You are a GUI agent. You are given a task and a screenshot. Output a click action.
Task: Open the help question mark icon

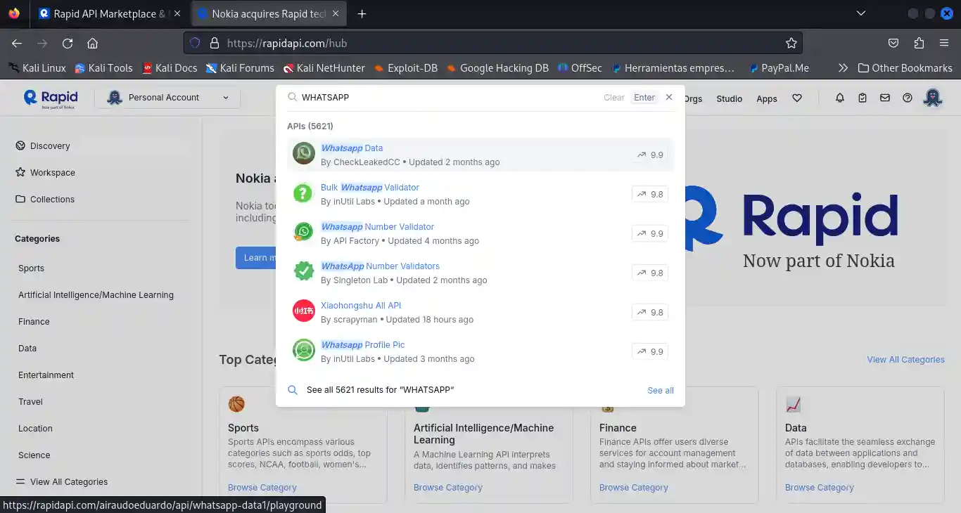(x=908, y=98)
